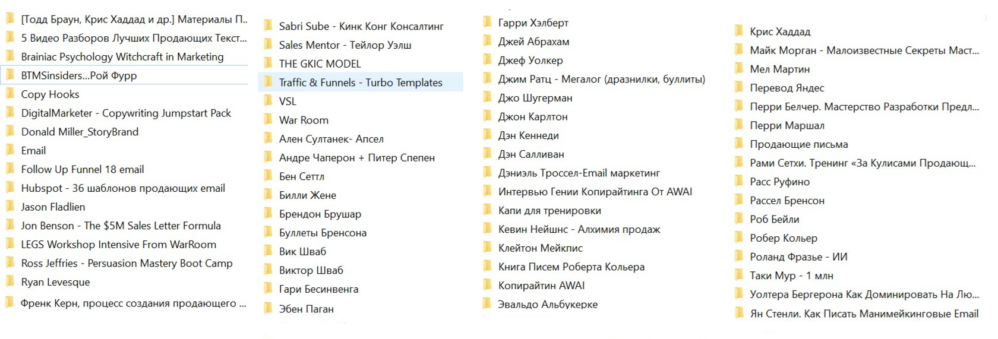Open Майк Морган - Малоизвестные Секреты folder

click(864, 50)
